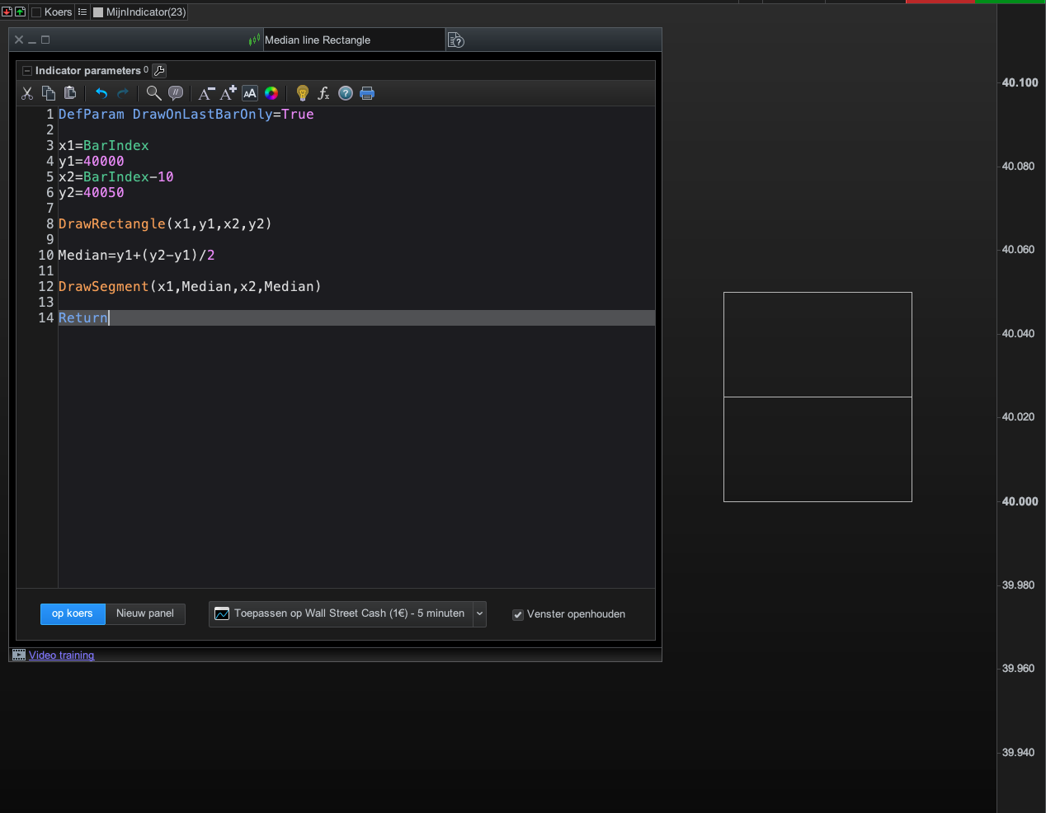This screenshot has height=813, width=1046.
Task: Click the green candlestick icon
Action: click(254, 40)
